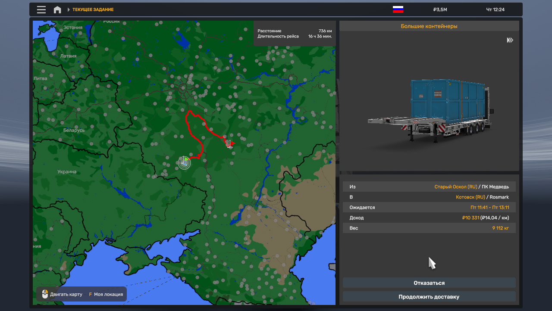The width and height of the screenshot is (552, 311).
Task: Click the company name ПК Медведь
Action: (x=496, y=187)
